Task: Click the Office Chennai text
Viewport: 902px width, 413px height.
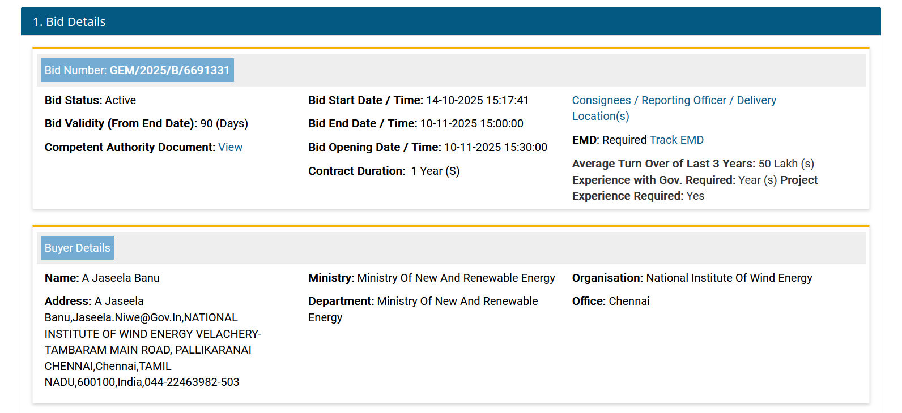Action: [628, 301]
